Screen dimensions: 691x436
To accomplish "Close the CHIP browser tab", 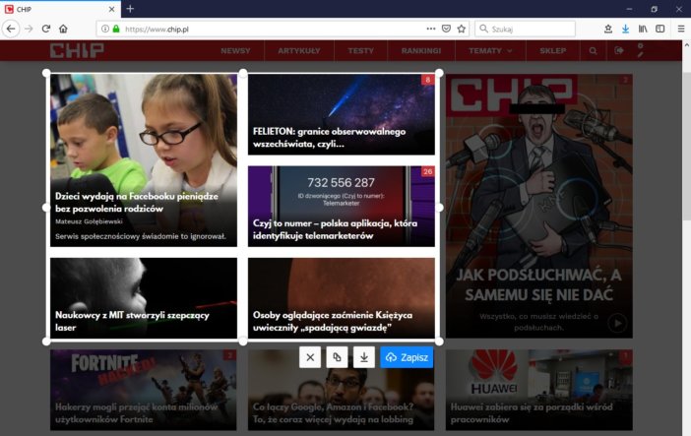I will point(111,9).
